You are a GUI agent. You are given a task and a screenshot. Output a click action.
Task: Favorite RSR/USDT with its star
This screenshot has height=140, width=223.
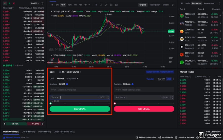pos(220,46)
